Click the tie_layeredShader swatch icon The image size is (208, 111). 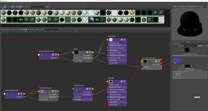[145, 61]
